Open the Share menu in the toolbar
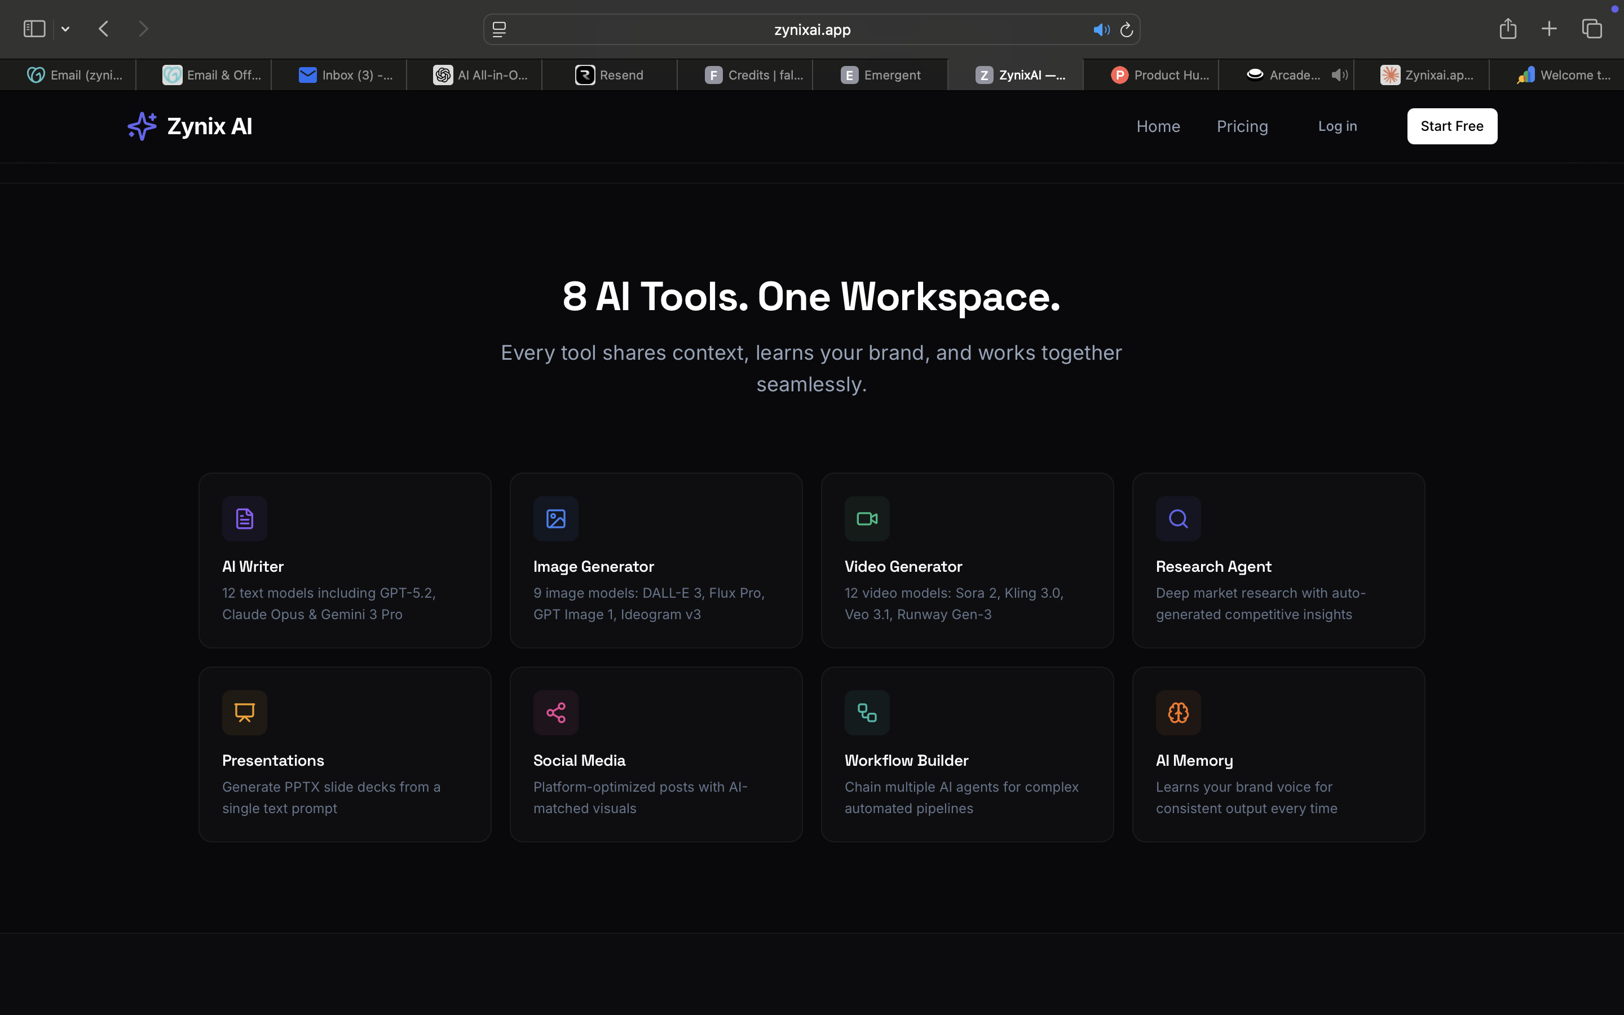This screenshot has height=1015, width=1624. [x=1507, y=28]
